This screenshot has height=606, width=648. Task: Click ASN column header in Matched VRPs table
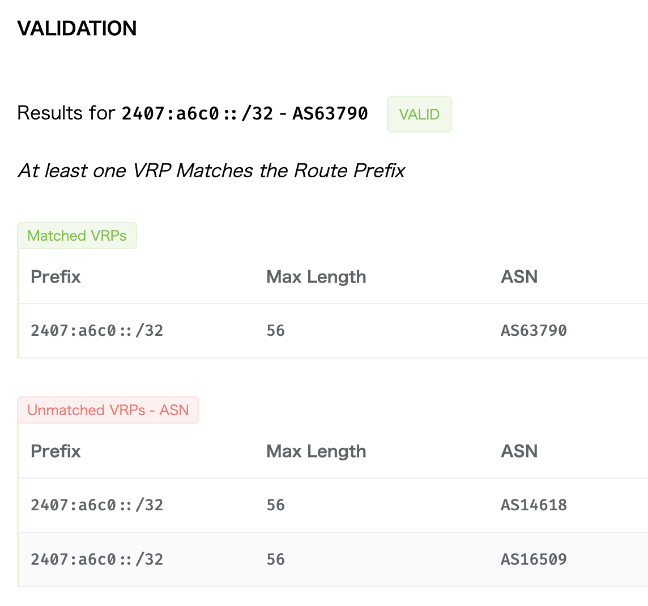(x=519, y=277)
